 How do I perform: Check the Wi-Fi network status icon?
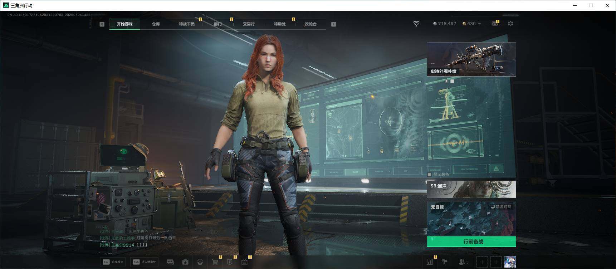click(x=416, y=24)
